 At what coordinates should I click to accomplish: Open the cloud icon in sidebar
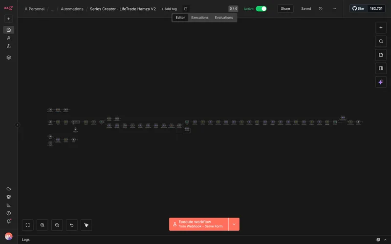8,189
